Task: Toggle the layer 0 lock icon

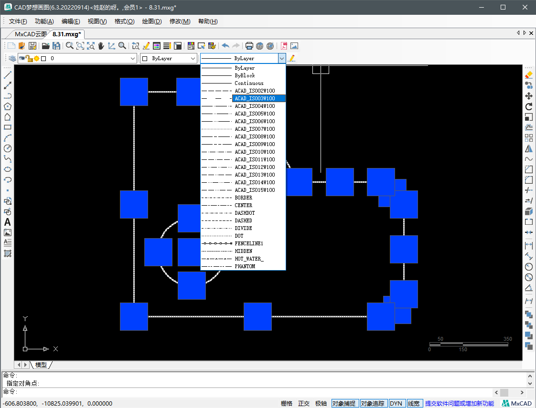Action: click(29, 58)
